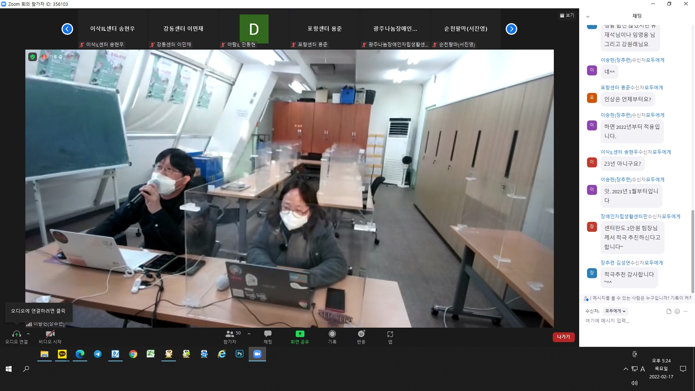Select the 강동센터 이민재 participant tile
695x391 pixels.
click(x=183, y=29)
